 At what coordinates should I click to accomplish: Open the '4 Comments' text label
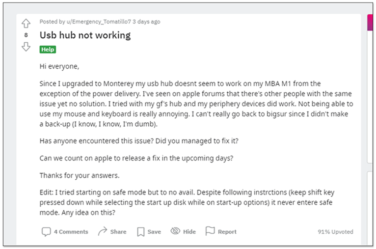tap(71, 232)
